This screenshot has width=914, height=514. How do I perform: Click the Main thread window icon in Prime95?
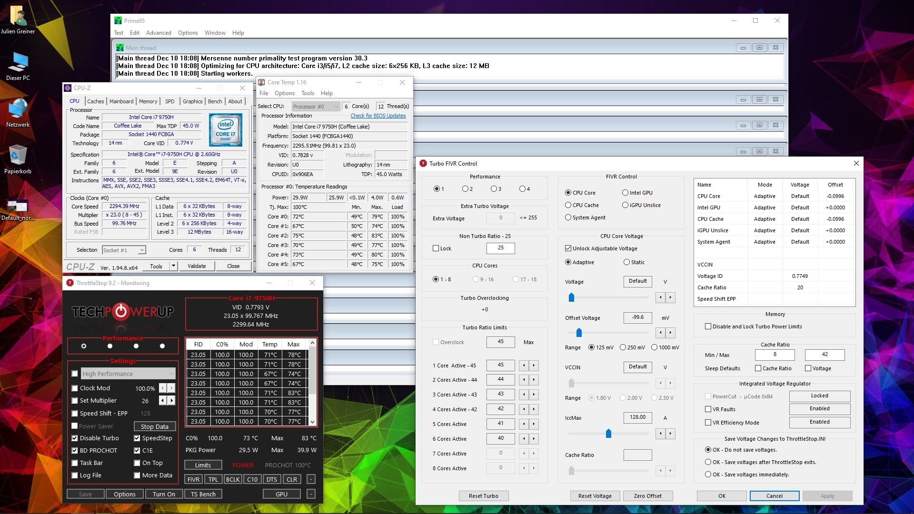[120, 48]
